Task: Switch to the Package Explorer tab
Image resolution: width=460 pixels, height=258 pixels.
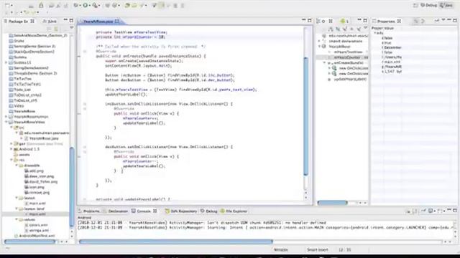Action: (18, 21)
